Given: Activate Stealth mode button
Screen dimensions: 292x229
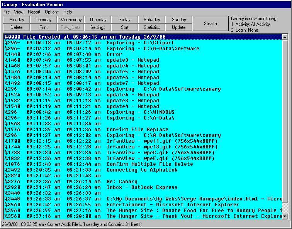Looking at the screenshot, I should (210, 24).
